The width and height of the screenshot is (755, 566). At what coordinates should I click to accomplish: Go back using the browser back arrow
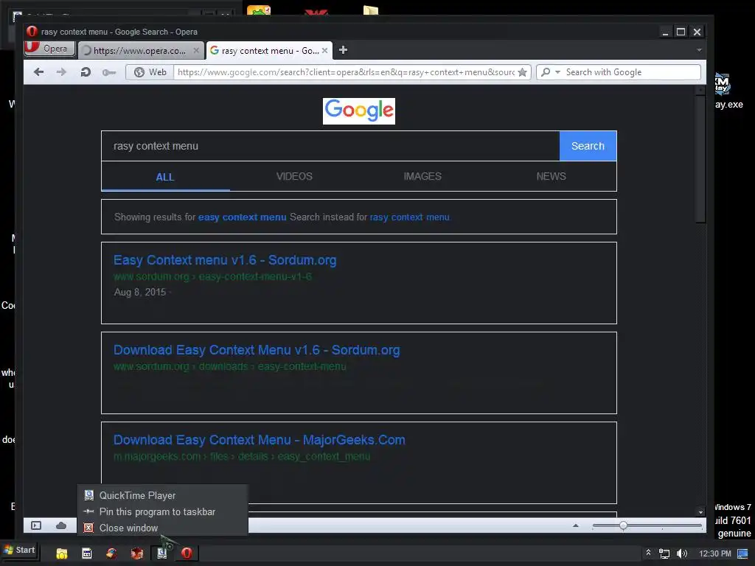click(x=39, y=72)
